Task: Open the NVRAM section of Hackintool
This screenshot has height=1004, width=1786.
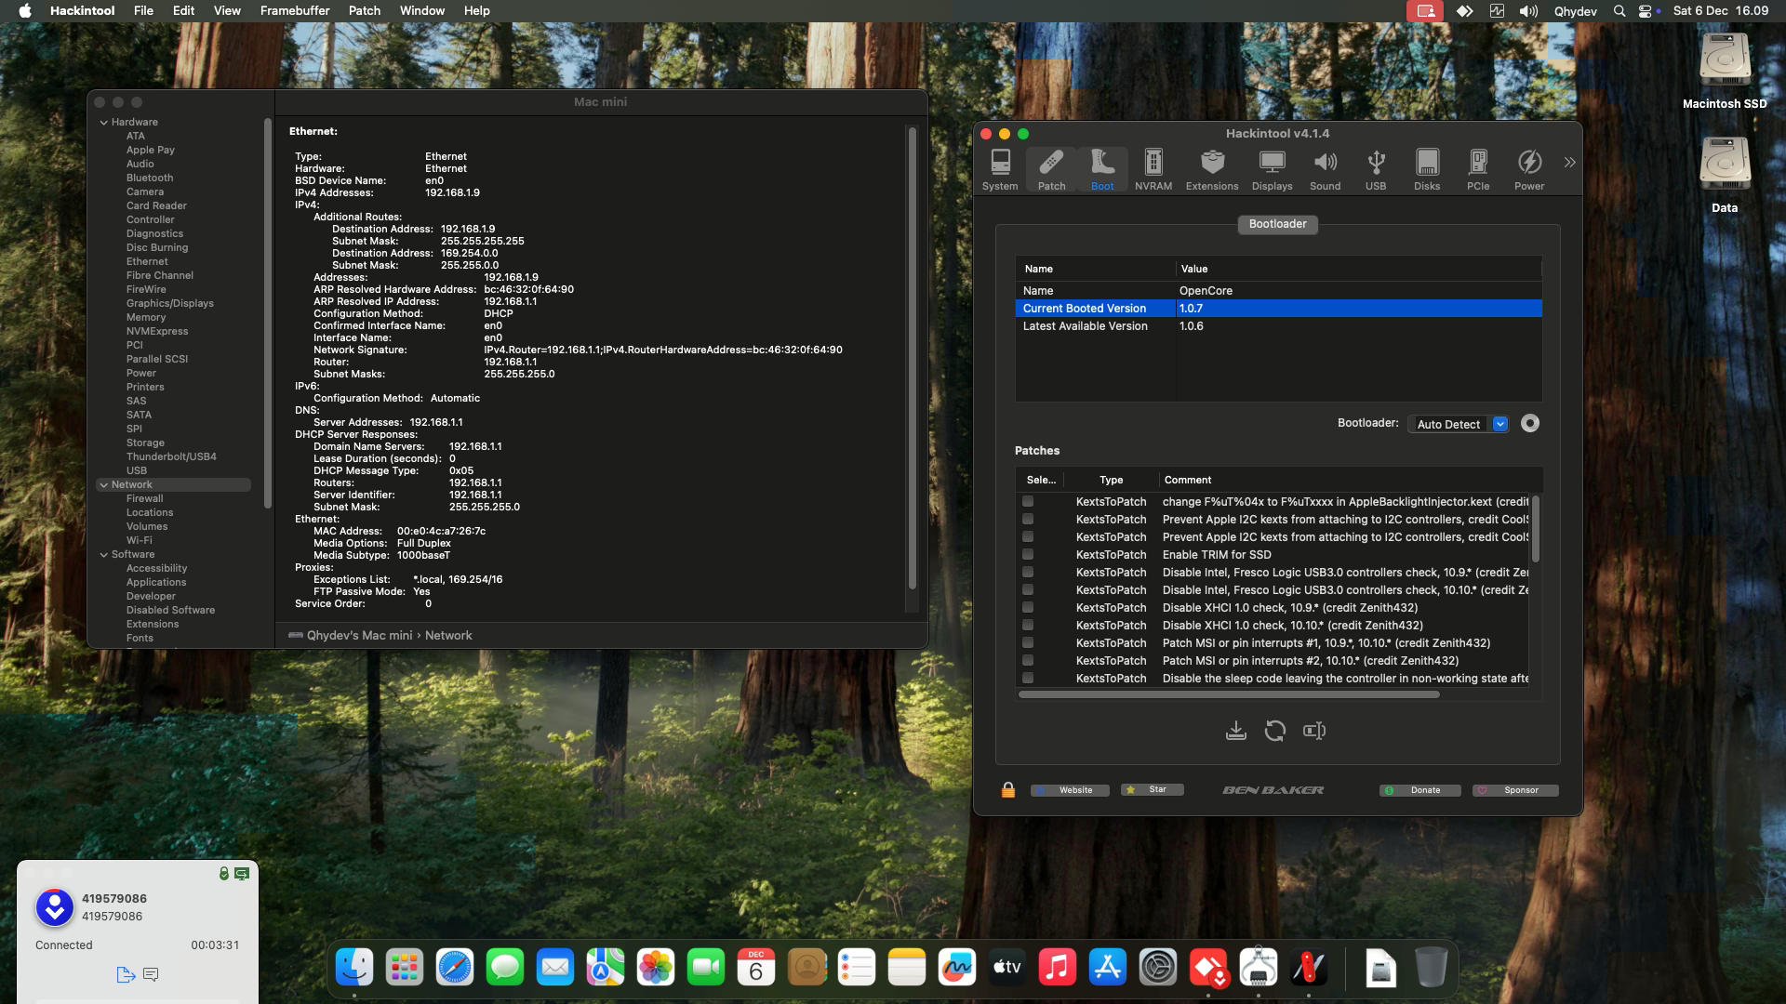Action: 1153,167
